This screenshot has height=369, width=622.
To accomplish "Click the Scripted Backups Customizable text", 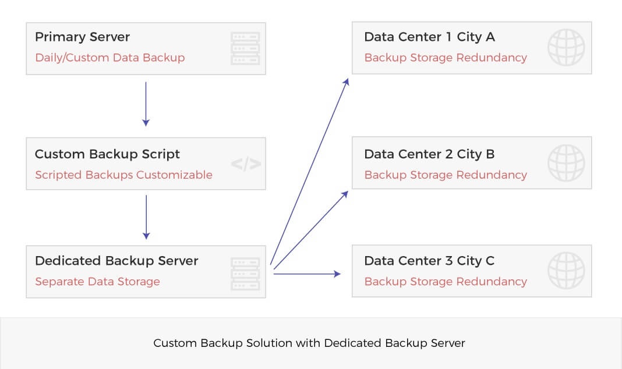I will tap(123, 175).
